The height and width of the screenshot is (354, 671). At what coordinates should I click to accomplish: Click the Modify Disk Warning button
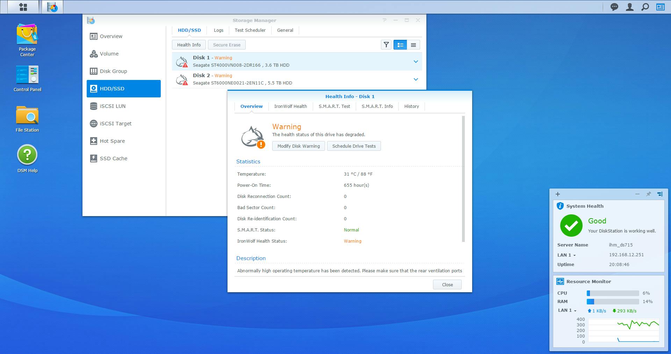pyautogui.click(x=298, y=146)
